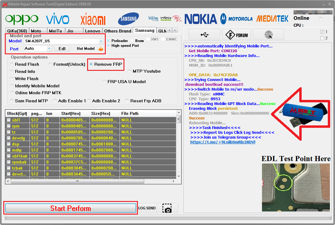This screenshot has width=335, height=225.
Task: Select the Read Flash radio option
Action: [x=12, y=64]
